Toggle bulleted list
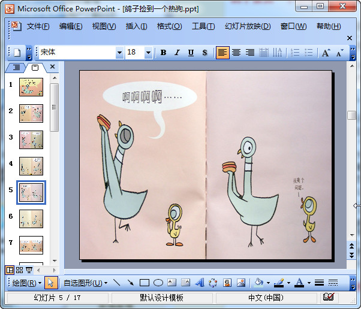Screen dimensions: 361x309 click(x=308, y=53)
